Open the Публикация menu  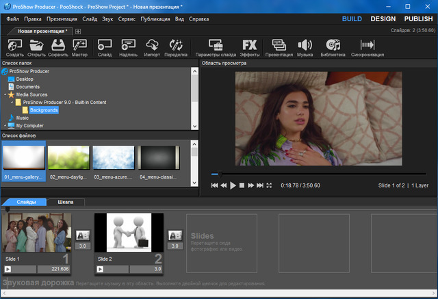pyautogui.click(x=155, y=19)
